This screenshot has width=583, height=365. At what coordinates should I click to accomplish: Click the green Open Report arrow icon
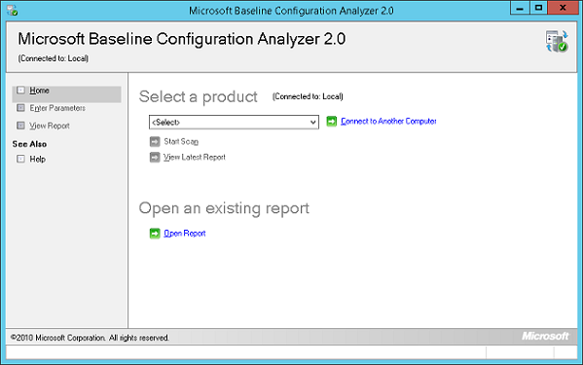pos(155,234)
